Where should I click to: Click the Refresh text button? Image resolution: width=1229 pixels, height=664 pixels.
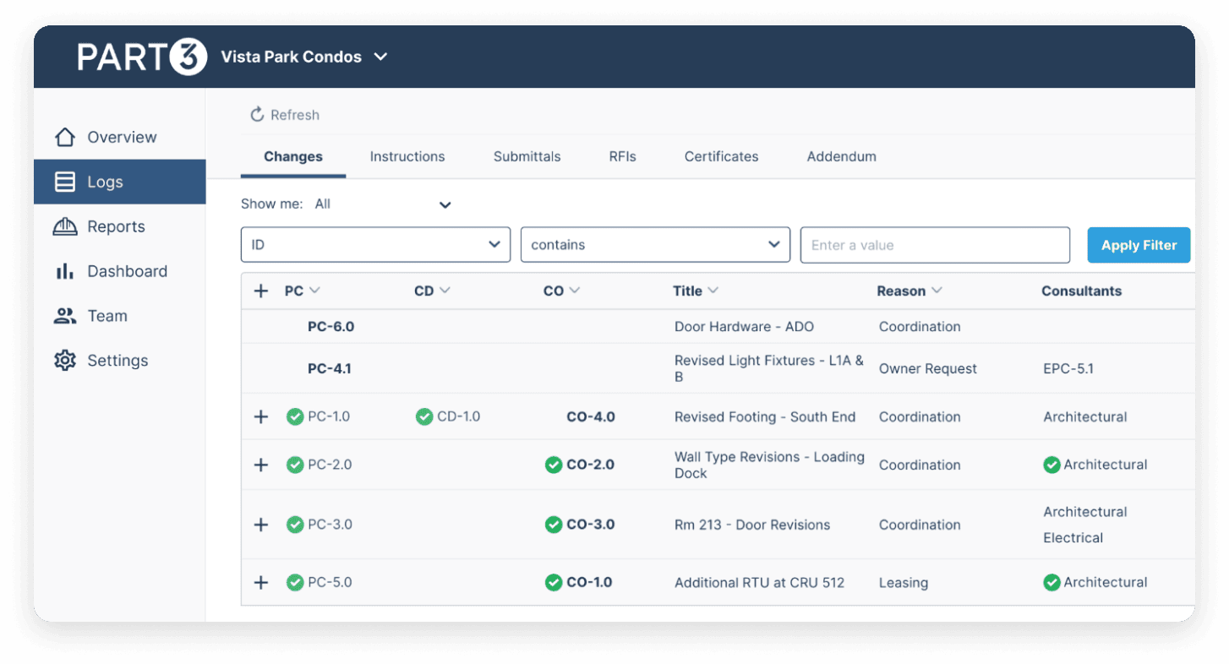(295, 115)
